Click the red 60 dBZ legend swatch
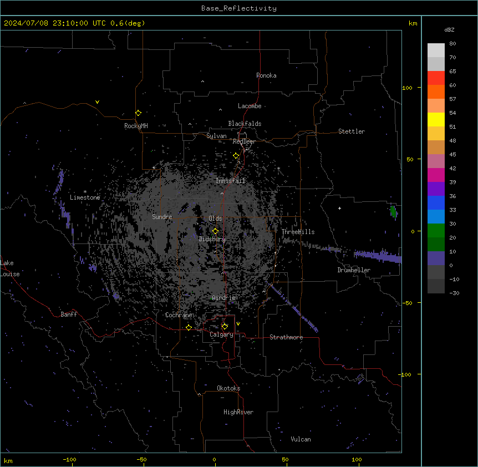This screenshot has width=478, height=467. [x=436, y=78]
